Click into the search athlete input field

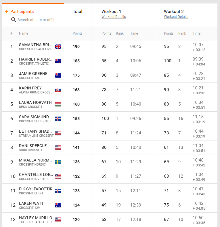pyautogui.click(x=36, y=20)
